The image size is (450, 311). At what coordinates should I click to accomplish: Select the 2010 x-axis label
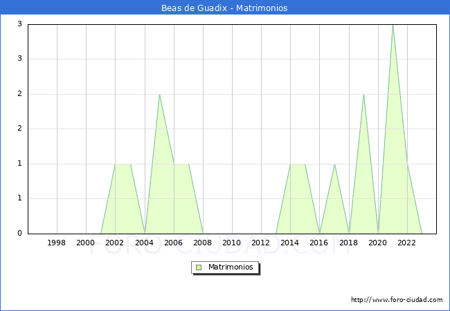[232, 243]
